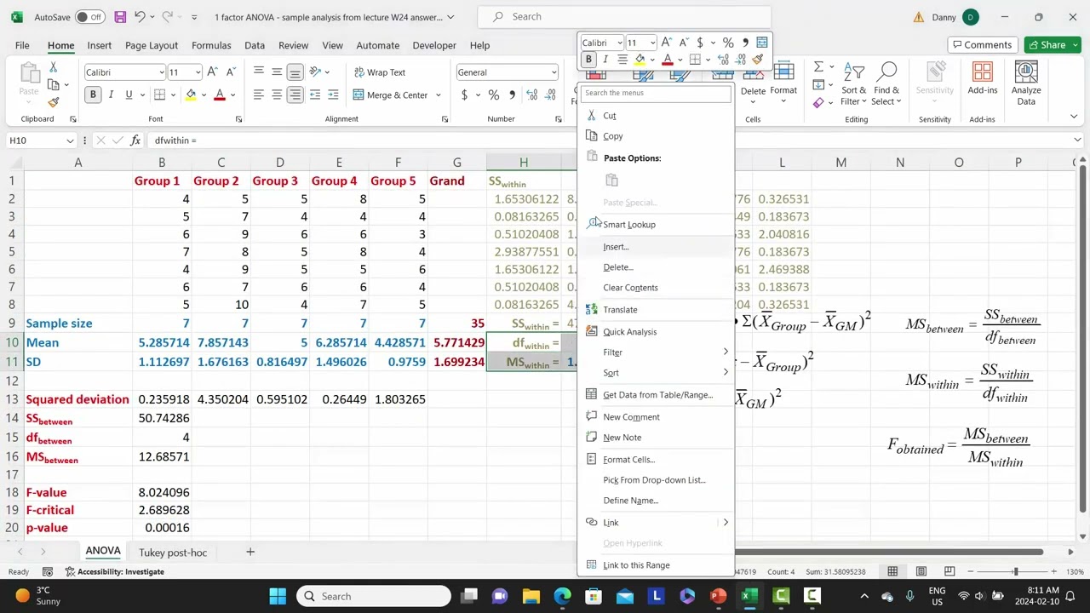Click the Increase Indent icon in the Alignment group

333,95
